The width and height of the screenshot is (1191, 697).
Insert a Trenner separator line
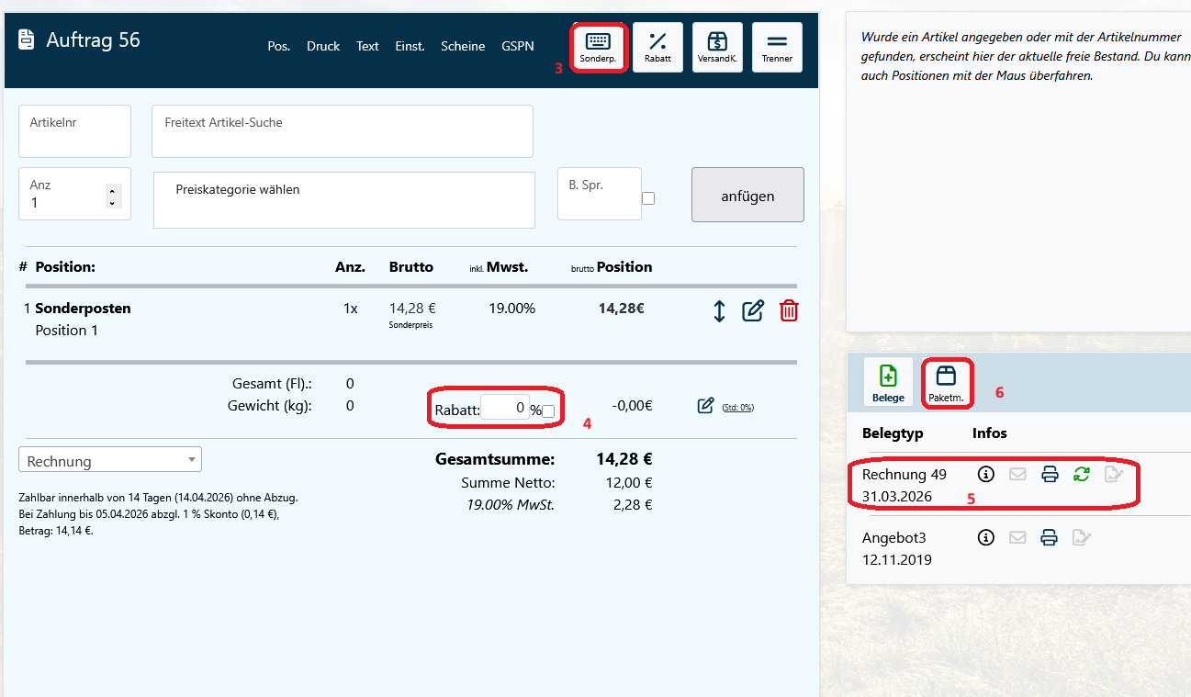777,47
